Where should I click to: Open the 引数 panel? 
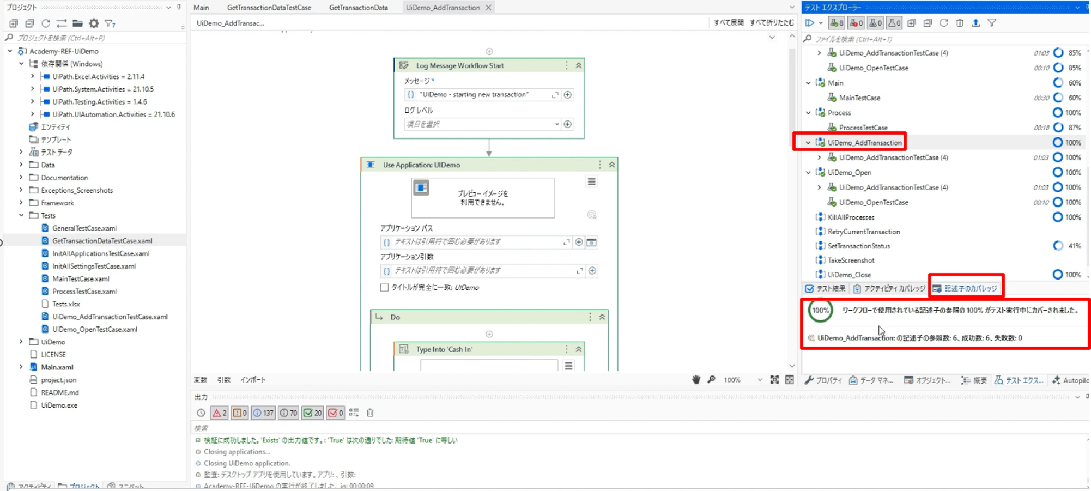coord(224,380)
